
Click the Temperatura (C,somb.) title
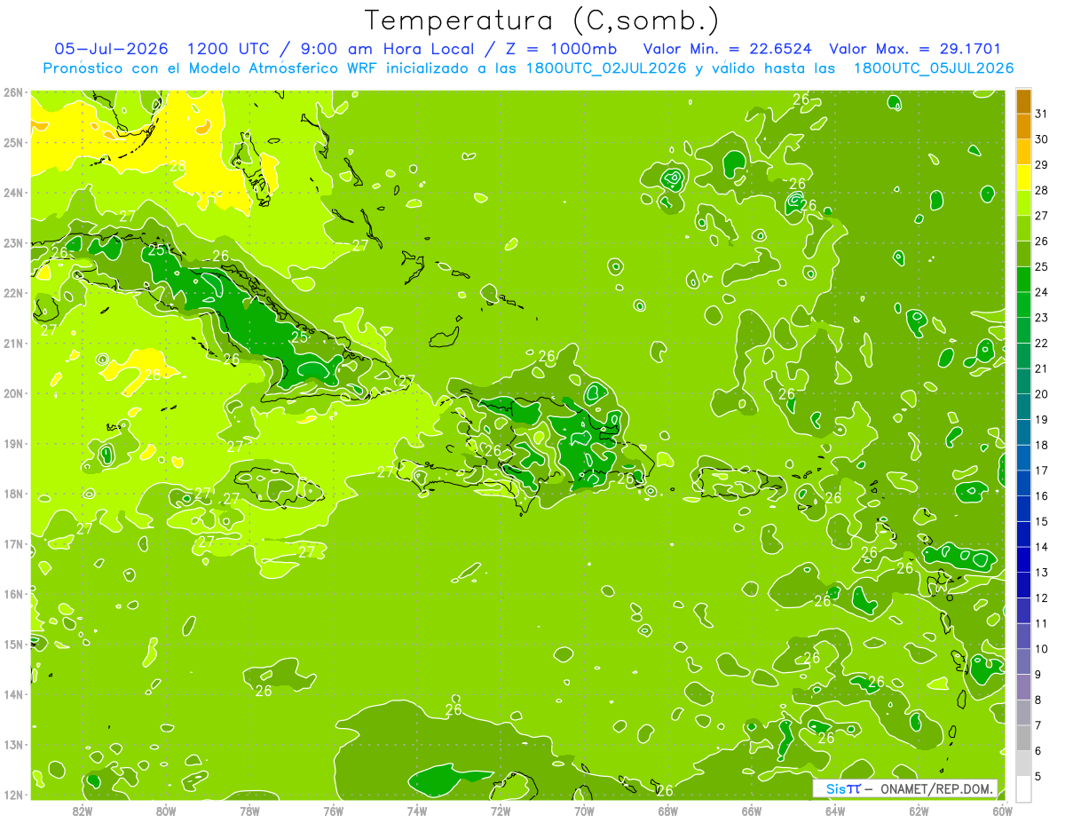point(542,20)
